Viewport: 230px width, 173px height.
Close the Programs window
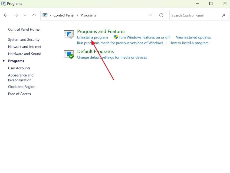[x=225, y=4]
